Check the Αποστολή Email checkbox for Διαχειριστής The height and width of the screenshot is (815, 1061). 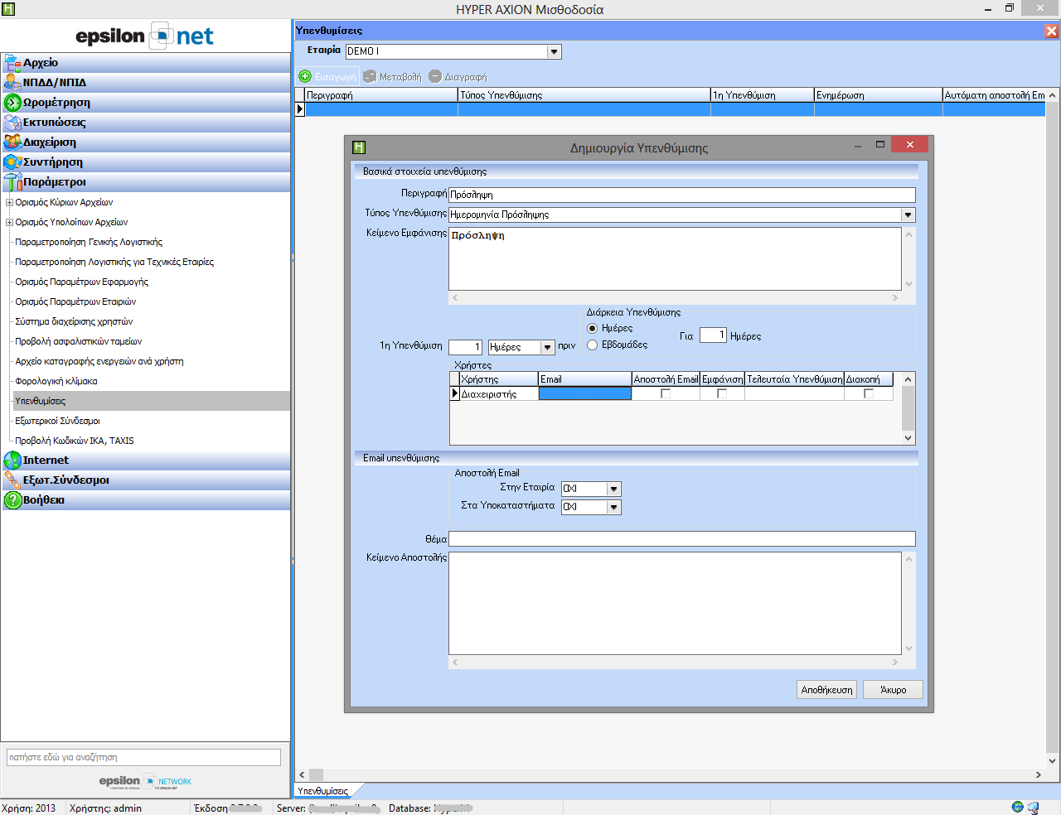[x=666, y=394]
